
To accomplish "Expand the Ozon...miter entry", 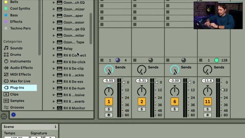I will [x=54, y=36].
